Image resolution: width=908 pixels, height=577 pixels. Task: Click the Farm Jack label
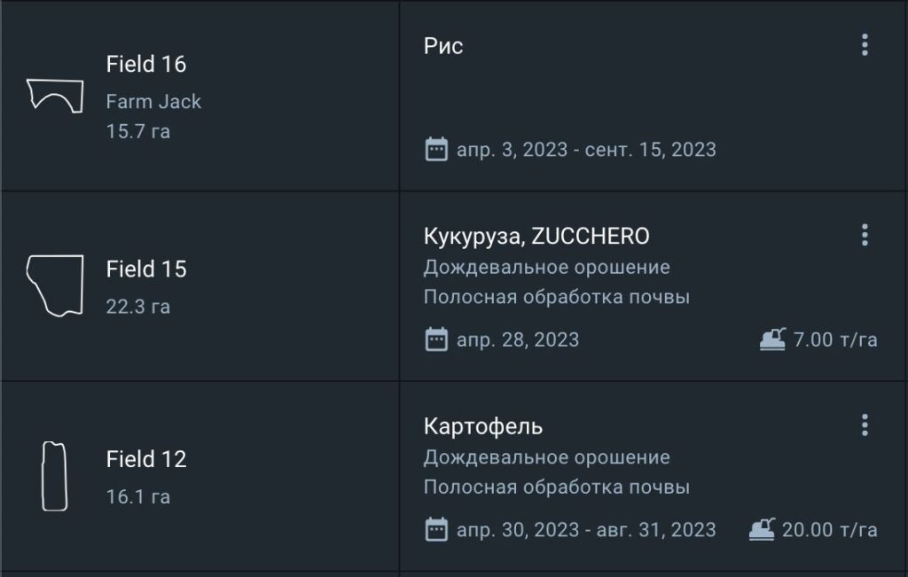point(153,102)
